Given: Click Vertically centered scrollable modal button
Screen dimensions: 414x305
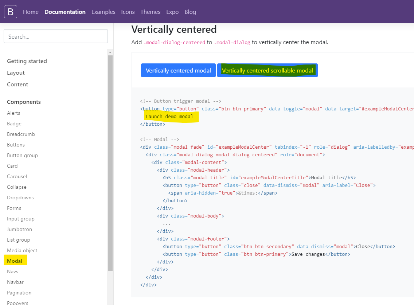Looking at the screenshot, I should (267, 70).
